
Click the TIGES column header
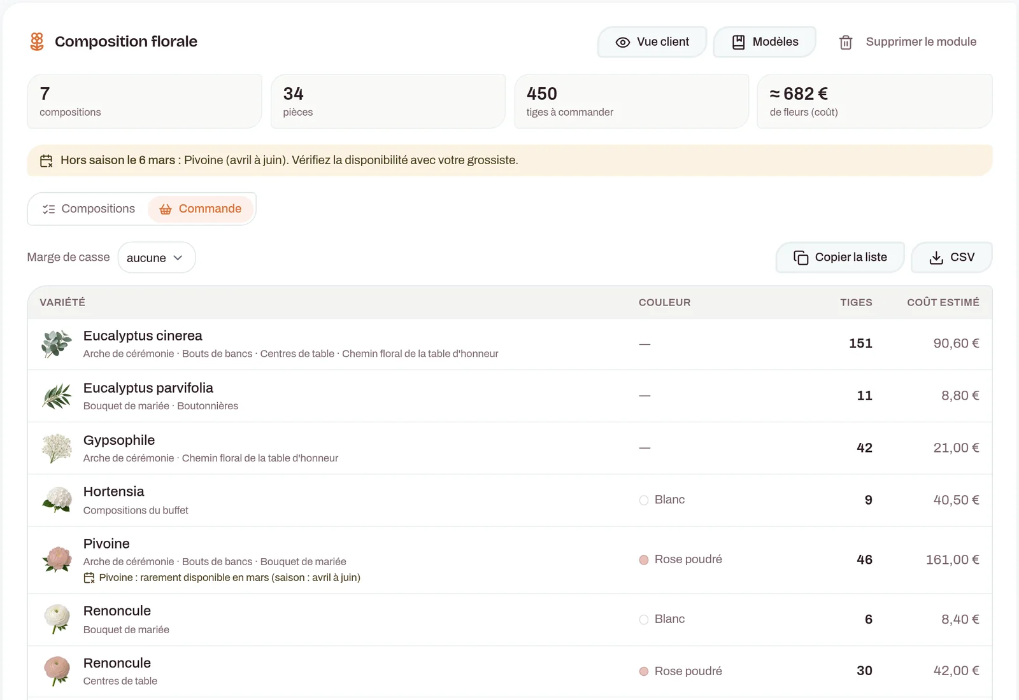[856, 302]
